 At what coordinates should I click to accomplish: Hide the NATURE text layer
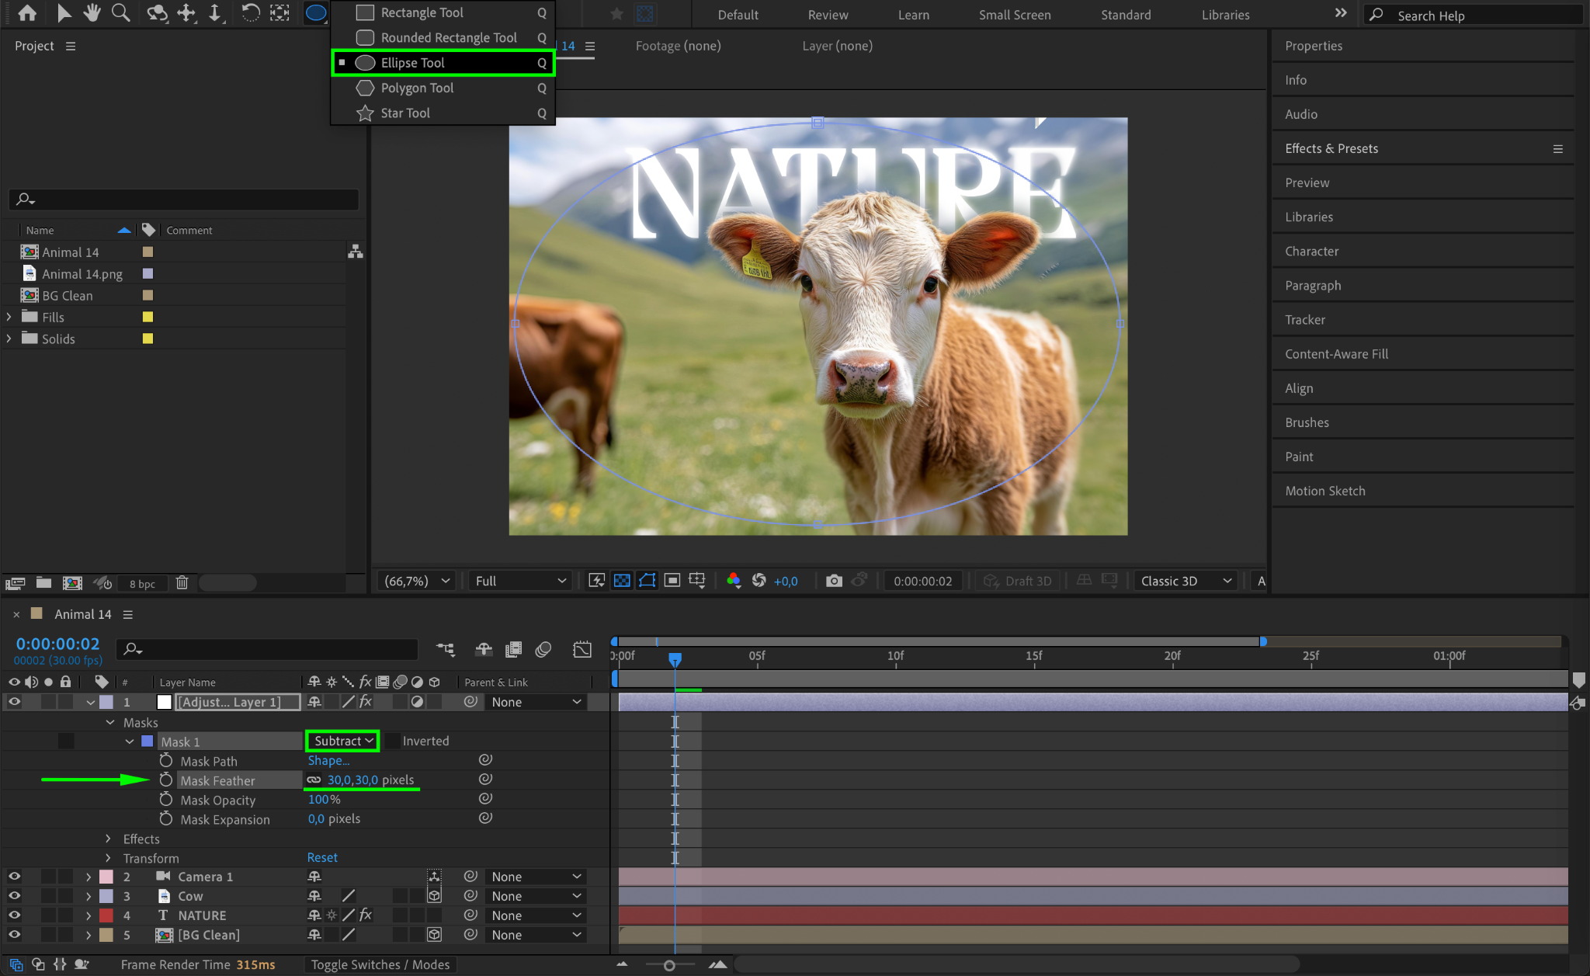pyautogui.click(x=14, y=915)
